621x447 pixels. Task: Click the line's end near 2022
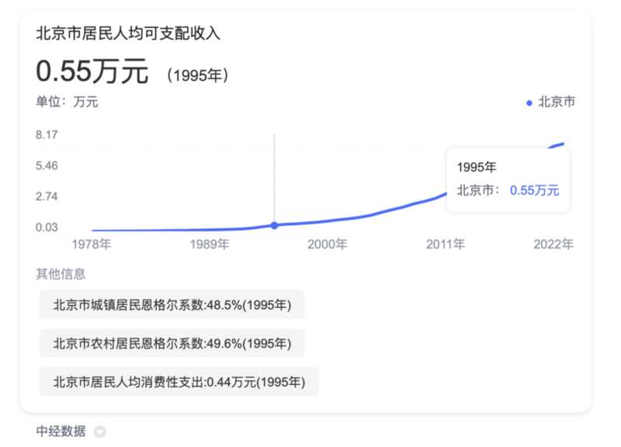562,144
